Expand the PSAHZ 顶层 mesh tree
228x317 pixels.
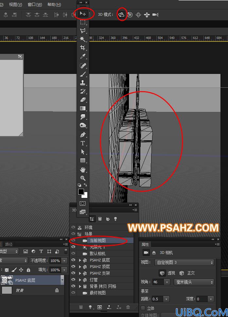80,267
